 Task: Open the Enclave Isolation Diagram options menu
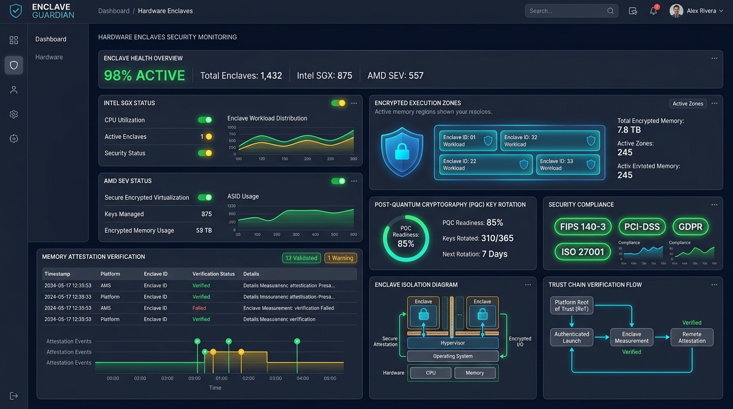(x=528, y=285)
